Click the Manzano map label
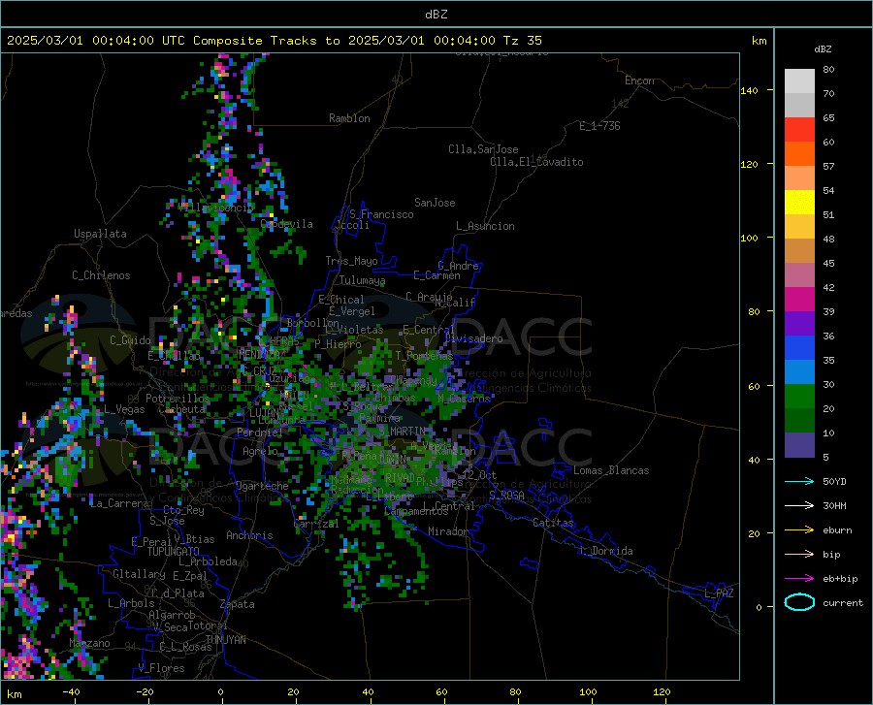The height and width of the screenshot is (705, 873). pyautogui.click(x=89, y=643)
